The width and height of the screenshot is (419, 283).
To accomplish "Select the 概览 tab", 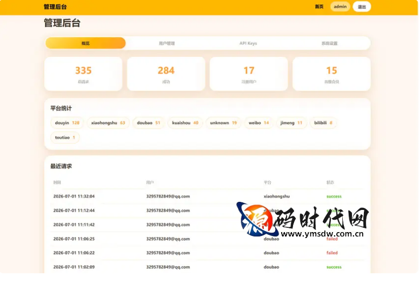I will point(85,43).
